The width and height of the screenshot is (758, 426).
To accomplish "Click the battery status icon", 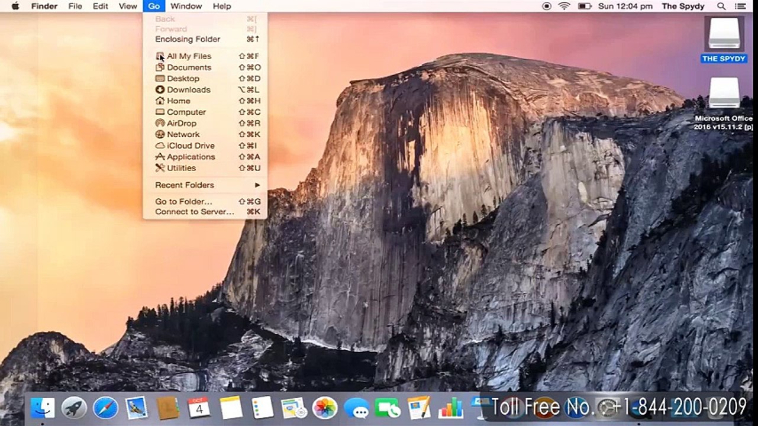I will coord(585,6).
